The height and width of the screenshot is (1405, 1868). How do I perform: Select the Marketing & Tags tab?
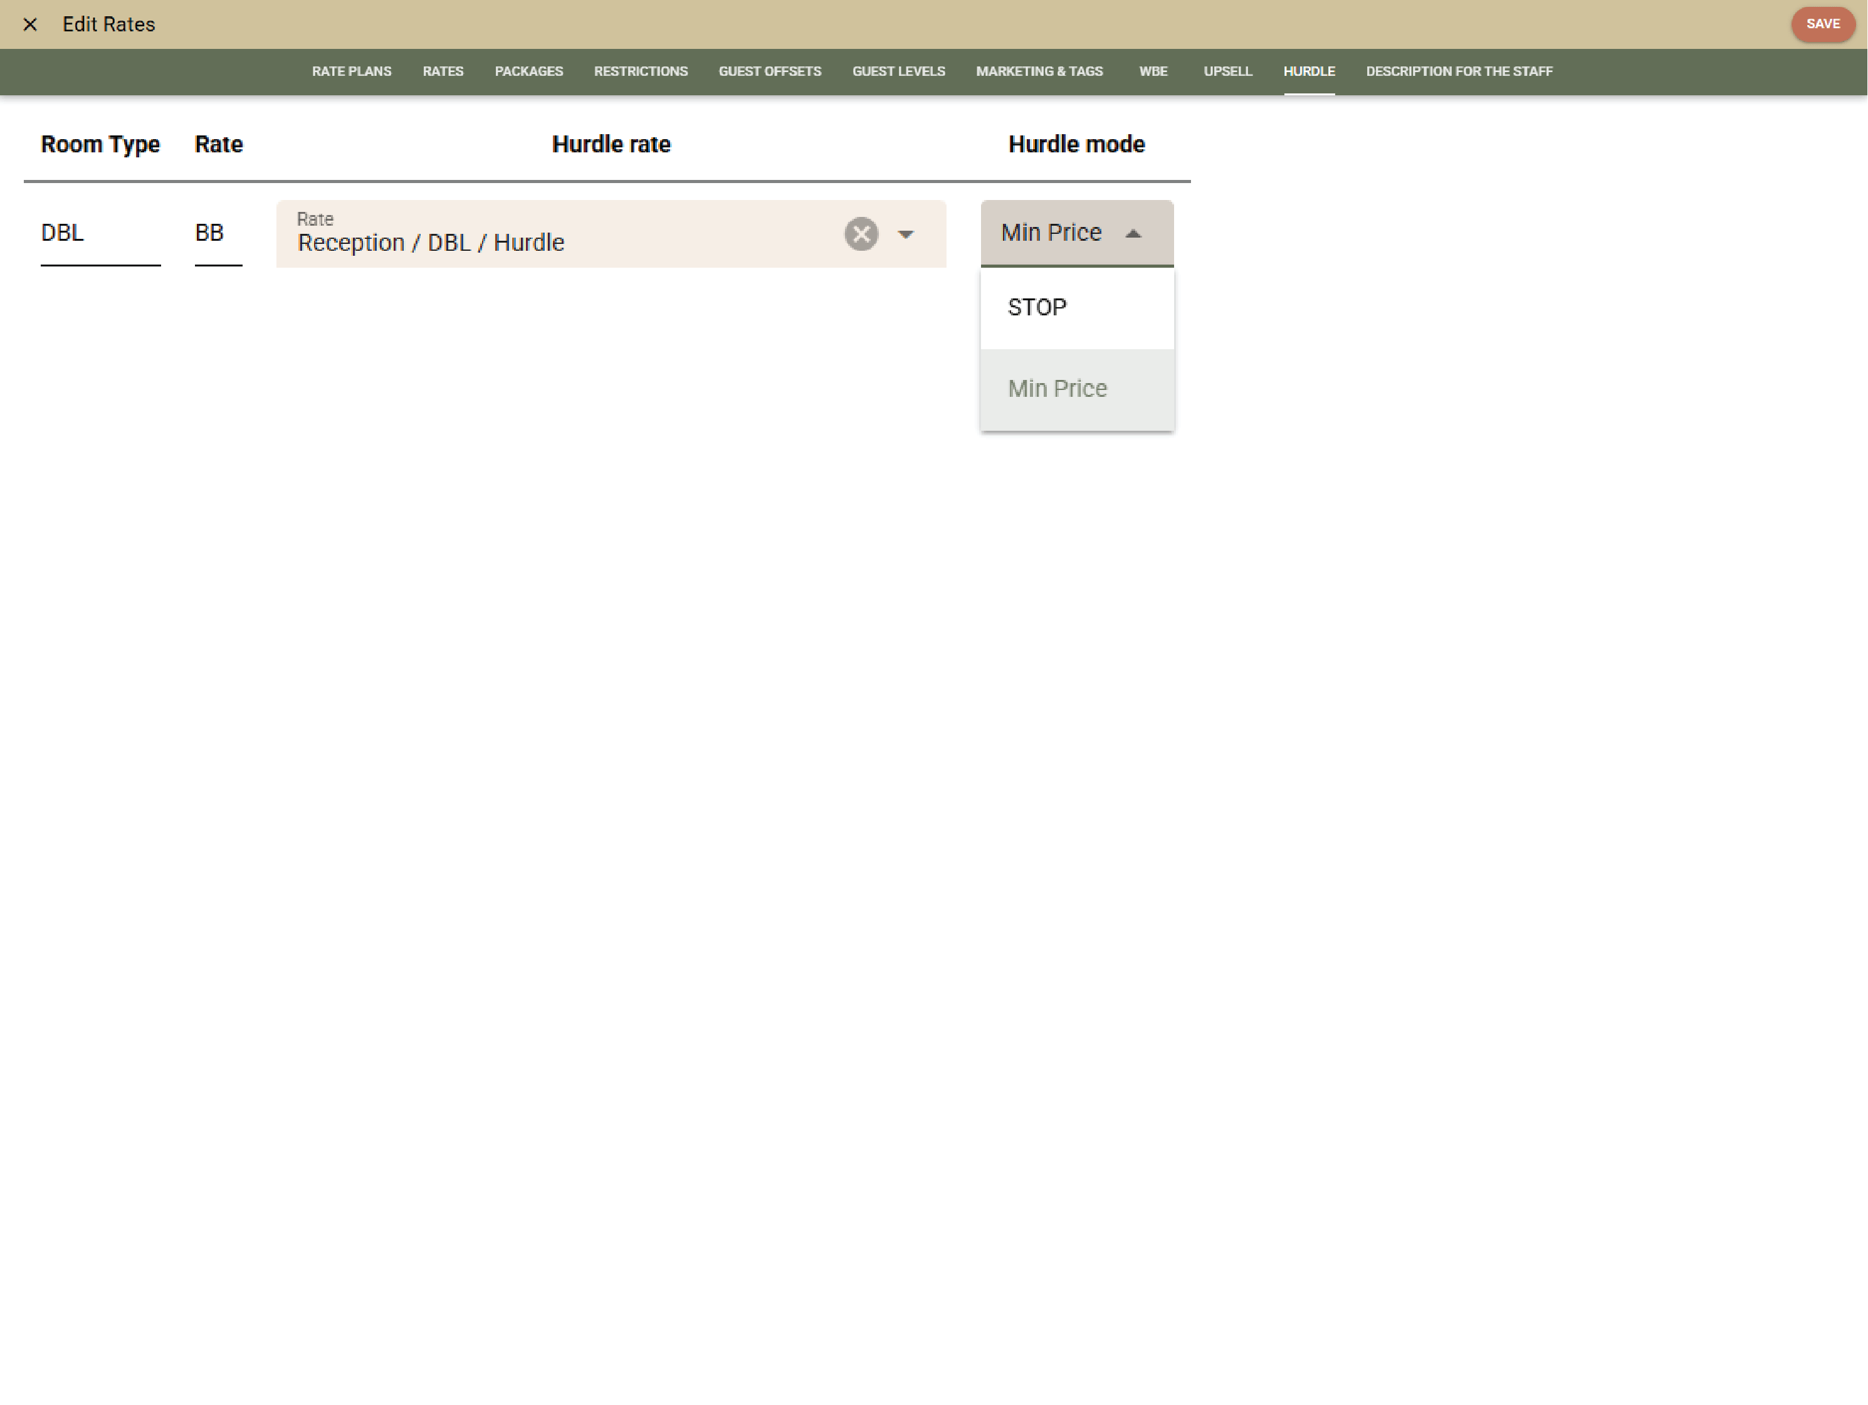click(x=1039, y=72)
